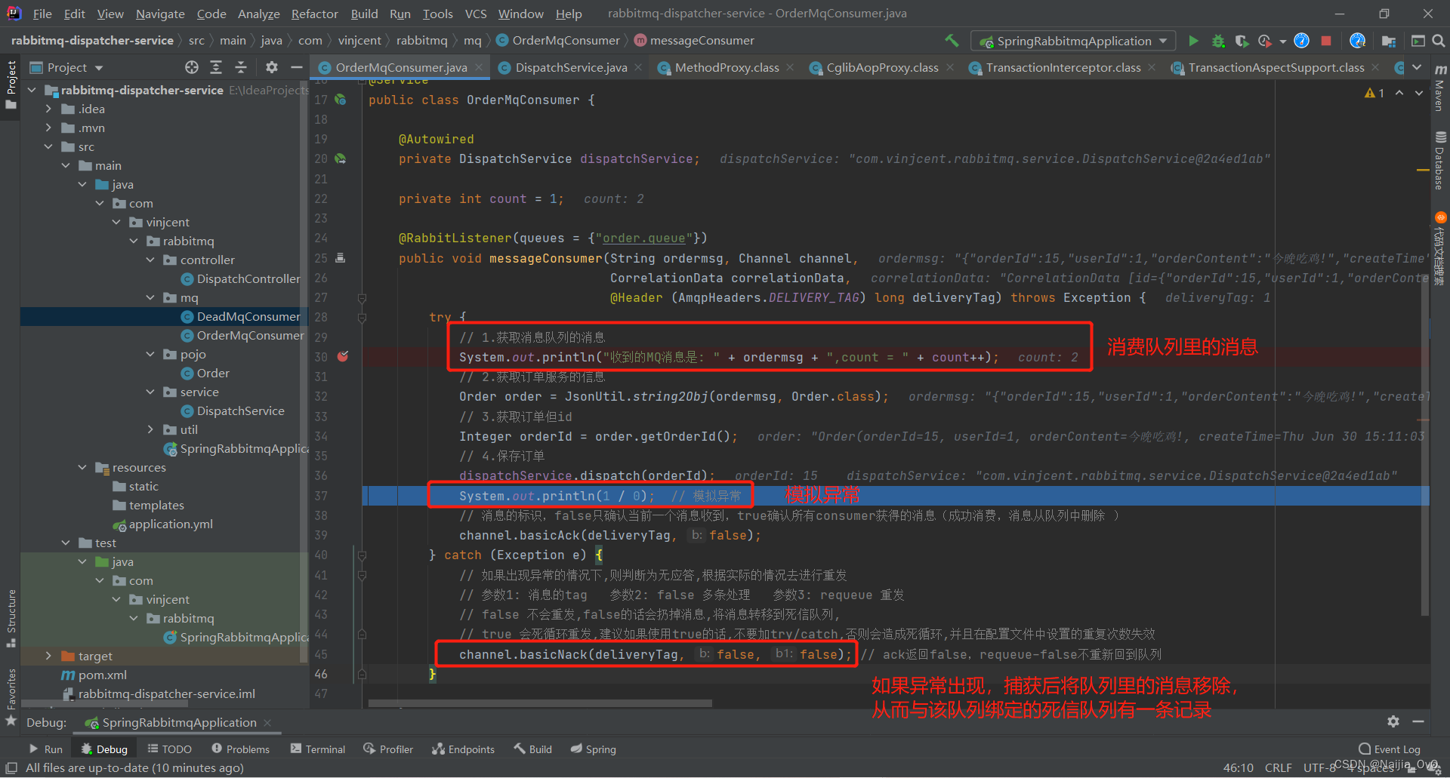Image resolution: width=1450 pixels, height=778 pixels.
Task: Switch to DispatchService.java tab
Action: point(570,67)
